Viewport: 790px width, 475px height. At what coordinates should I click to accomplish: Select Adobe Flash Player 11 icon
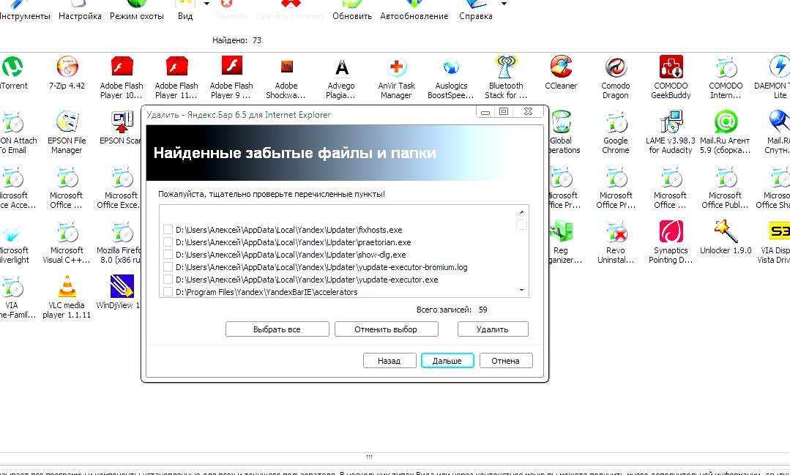pos(176,67)
